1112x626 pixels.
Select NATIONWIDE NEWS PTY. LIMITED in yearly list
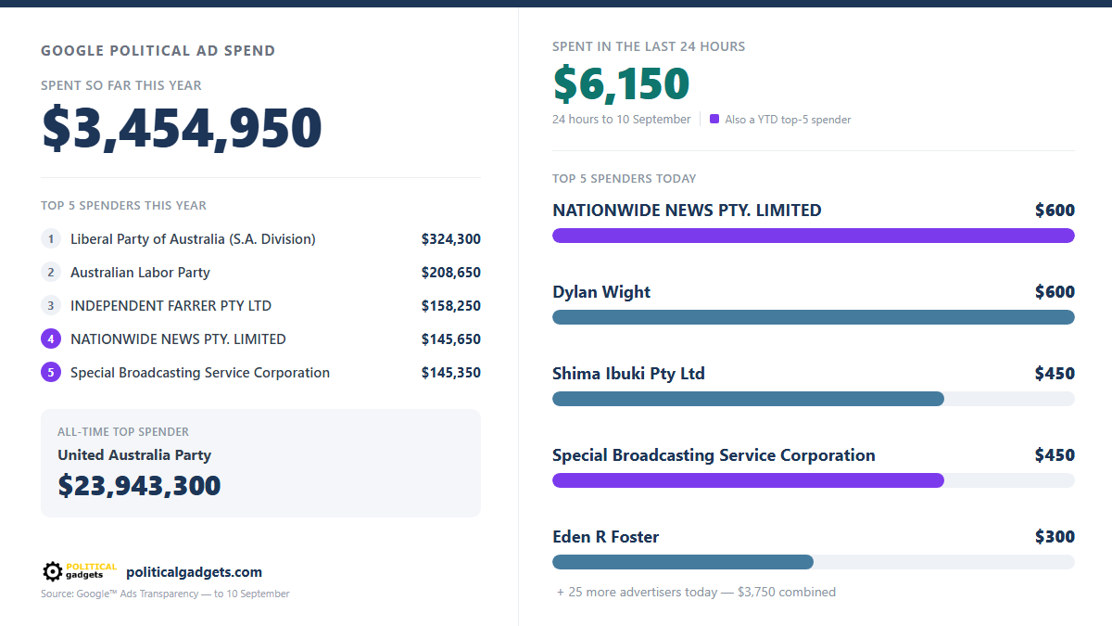pyautogui.click(x=178, y=339)
